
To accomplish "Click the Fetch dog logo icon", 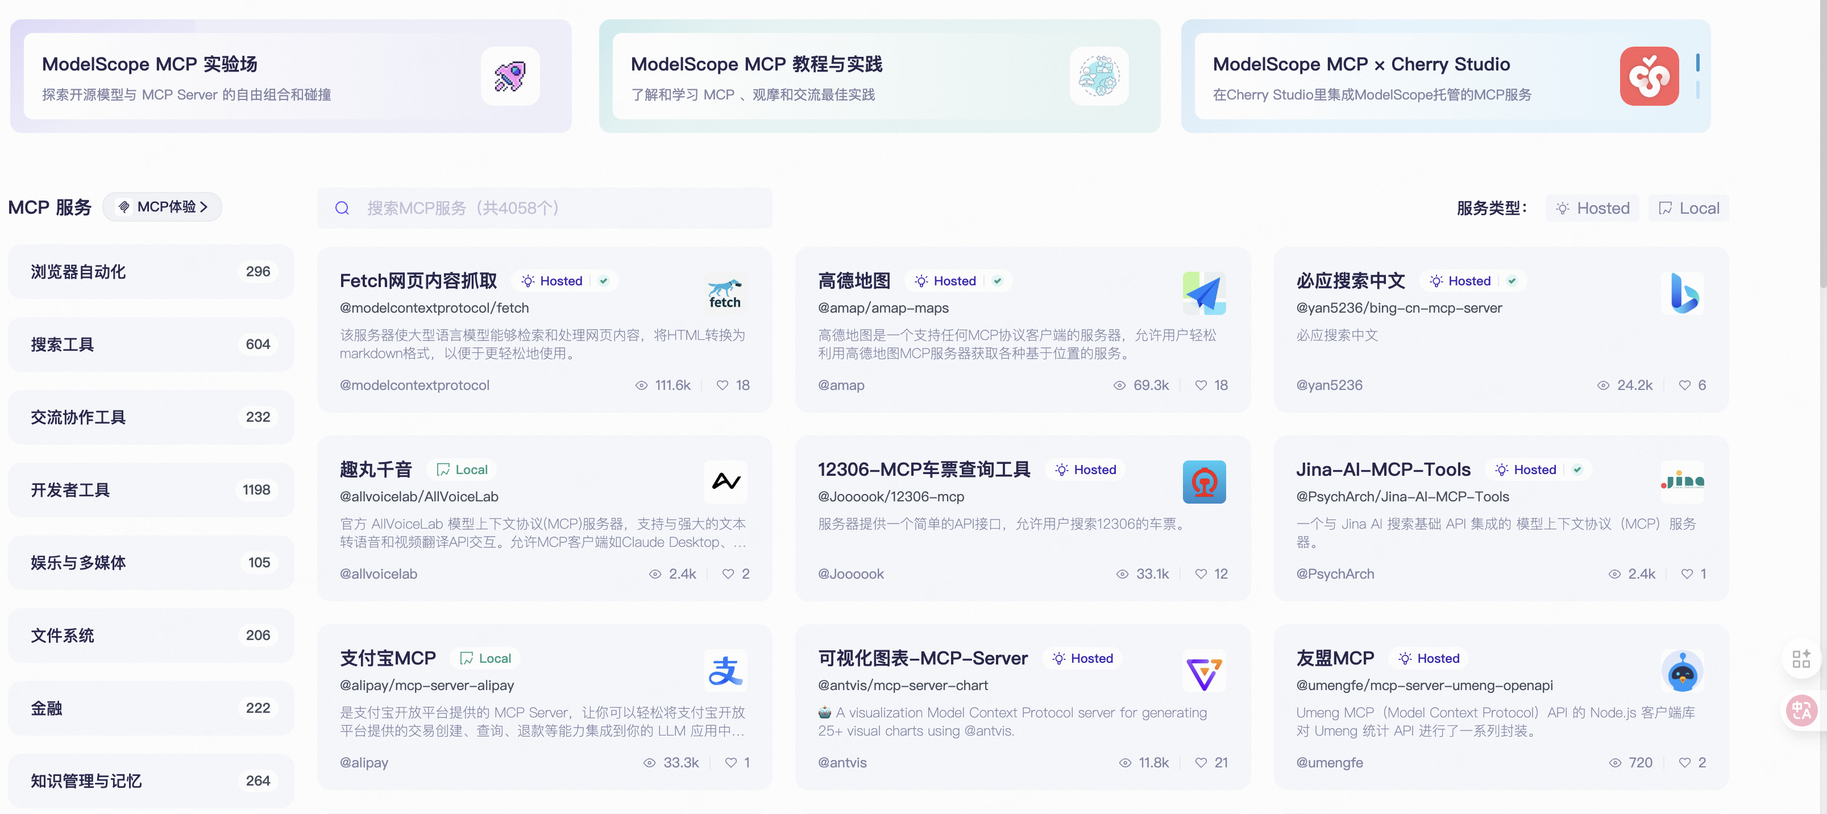I will (725, 293).
